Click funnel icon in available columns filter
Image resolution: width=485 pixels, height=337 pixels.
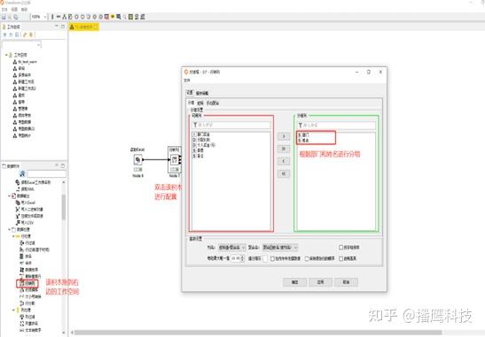[x=195, y=125]
